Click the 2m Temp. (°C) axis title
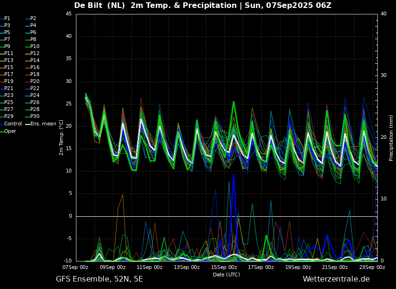Screen dimensions: 396x289 [x=61, y=138]
